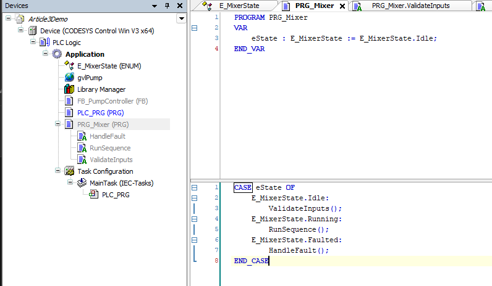Viewport: 492px width, 286px height.
Task: Fold the E_MixerState.Faulted branch
Action: pyautogui.click(x=195, y=240)
